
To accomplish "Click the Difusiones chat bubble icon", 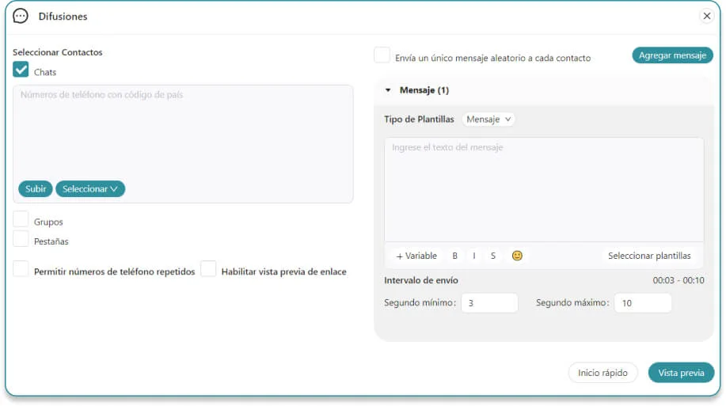I will point(21,16).
